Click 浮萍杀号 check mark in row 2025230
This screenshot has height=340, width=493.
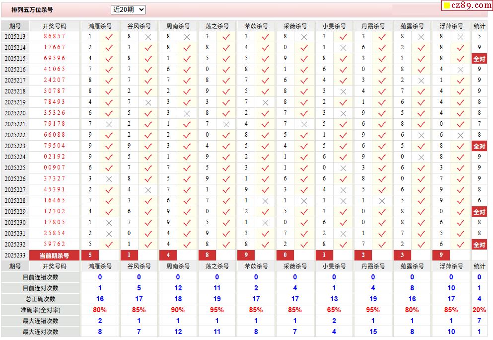[460, 223]
